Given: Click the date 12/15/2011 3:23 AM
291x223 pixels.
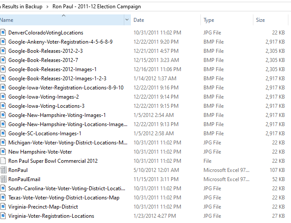Looking at the screenshot, I should [x=156, y=60].
